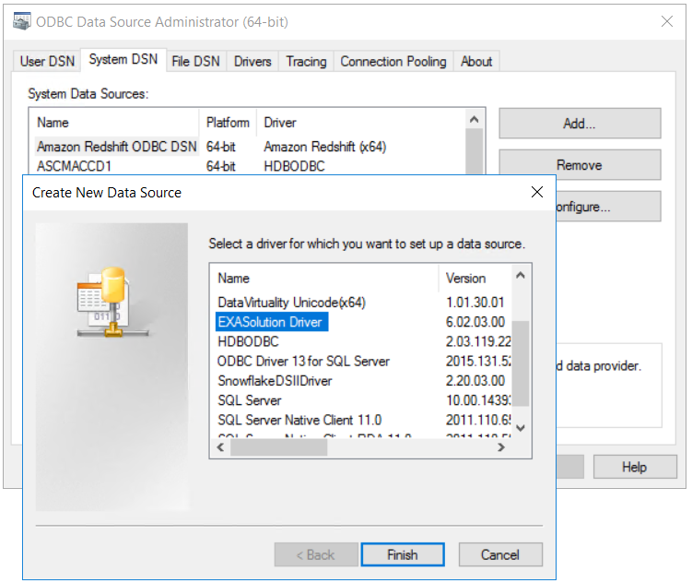Viewport: 692px width, 583px height.
Task: Close the Create New Data Source dialog
Action: [537, 192]
